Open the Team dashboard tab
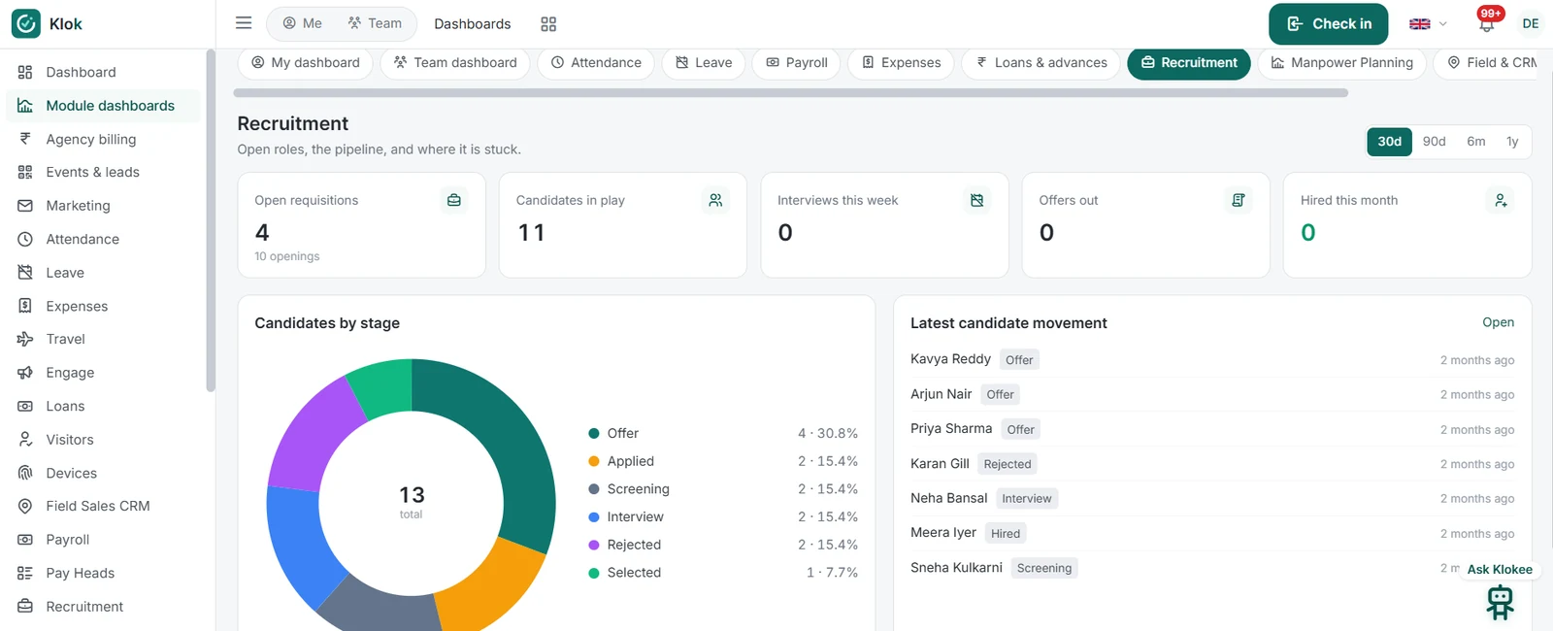1553x631 pixels. [x=455, y=62]
